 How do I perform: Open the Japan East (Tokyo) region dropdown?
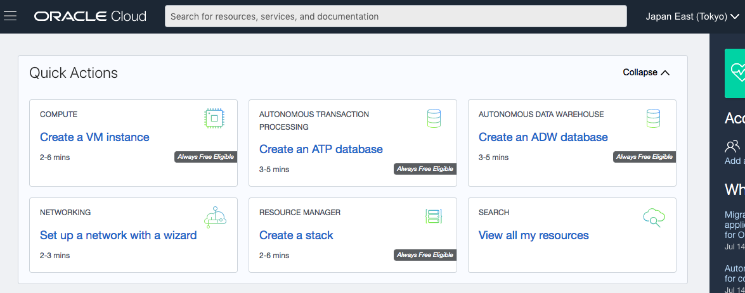pyautogui.click(x=692, y=16)
